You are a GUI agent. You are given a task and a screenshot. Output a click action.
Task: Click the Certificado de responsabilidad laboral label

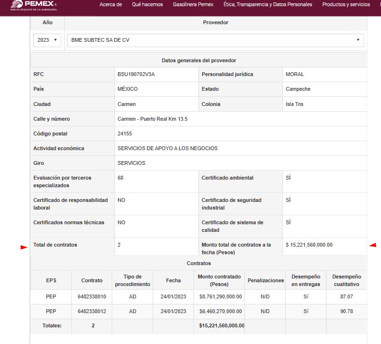click(71, 204)
